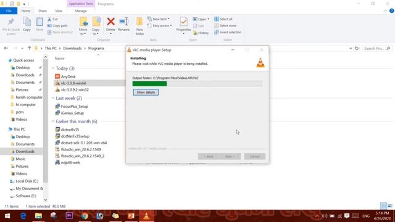This screenshot has width=395, height=222.
Task: Select dotnet-sdk-3.1.201-win-x64 file
Action: tap(81, 142)
